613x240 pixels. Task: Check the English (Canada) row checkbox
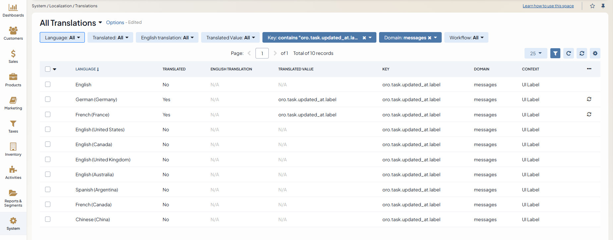pyautogui.click(x=48, y=144)
